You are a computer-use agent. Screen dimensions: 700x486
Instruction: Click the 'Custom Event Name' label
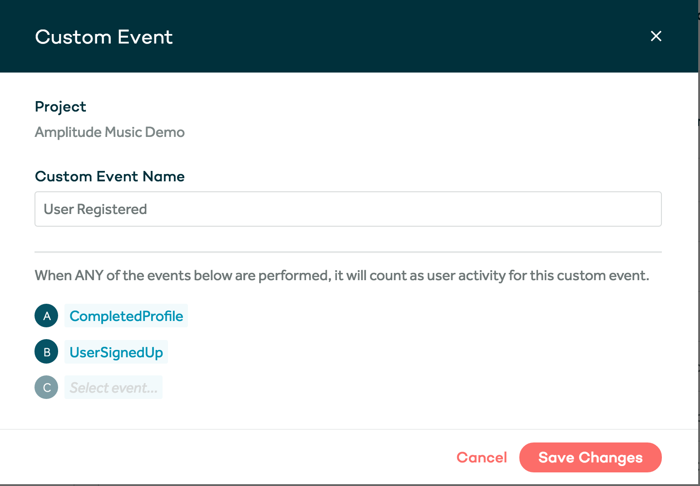pyautogui.click(x=110, y=176)
